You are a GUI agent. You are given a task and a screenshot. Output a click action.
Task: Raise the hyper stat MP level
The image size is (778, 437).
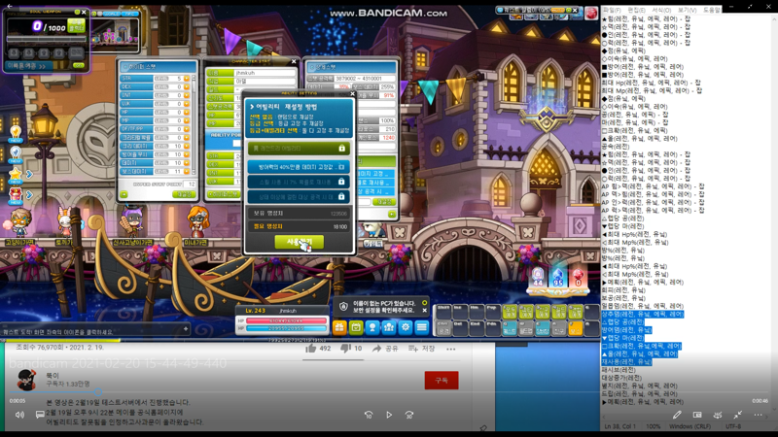(x=187, y=120)
